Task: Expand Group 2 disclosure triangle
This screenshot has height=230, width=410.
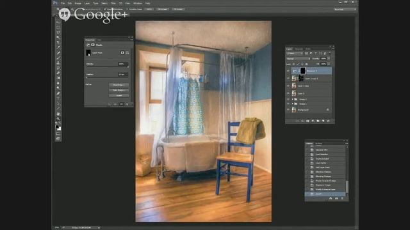Action: coord(293,100)
